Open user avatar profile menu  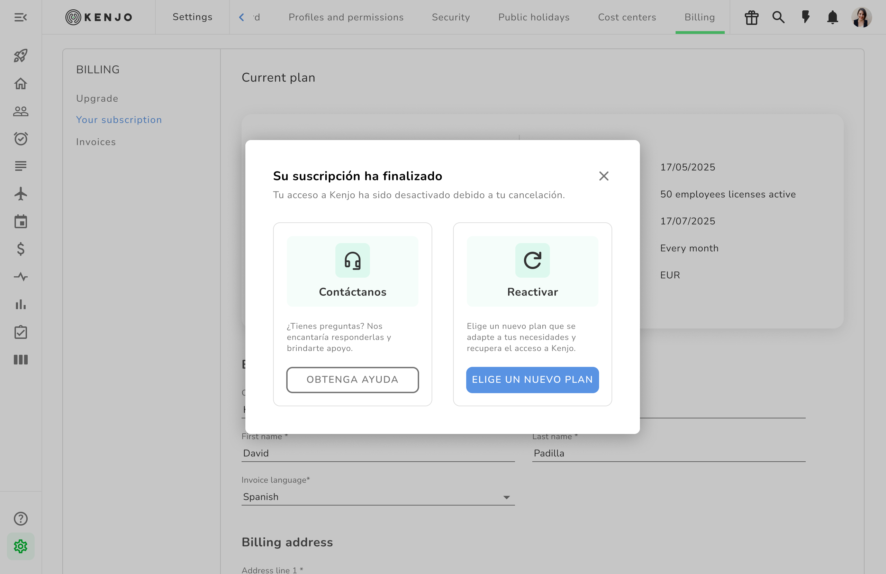(x=861, y=17)
